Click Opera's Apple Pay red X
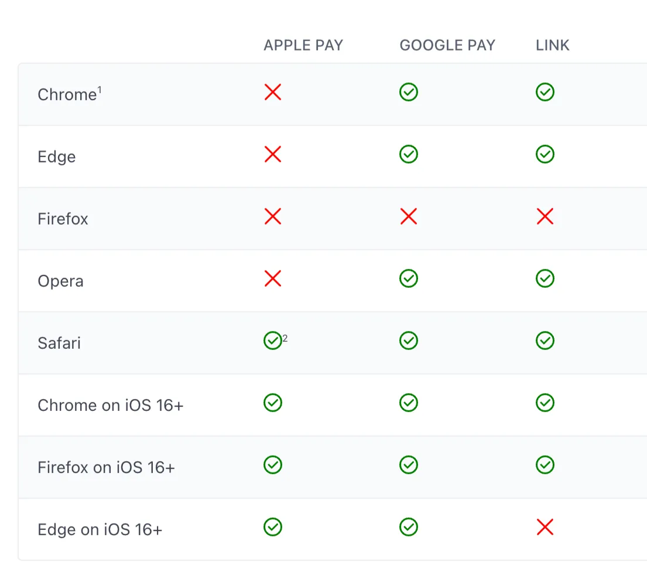Viewport: 647px width, 578px height. (x=273, y=278)
